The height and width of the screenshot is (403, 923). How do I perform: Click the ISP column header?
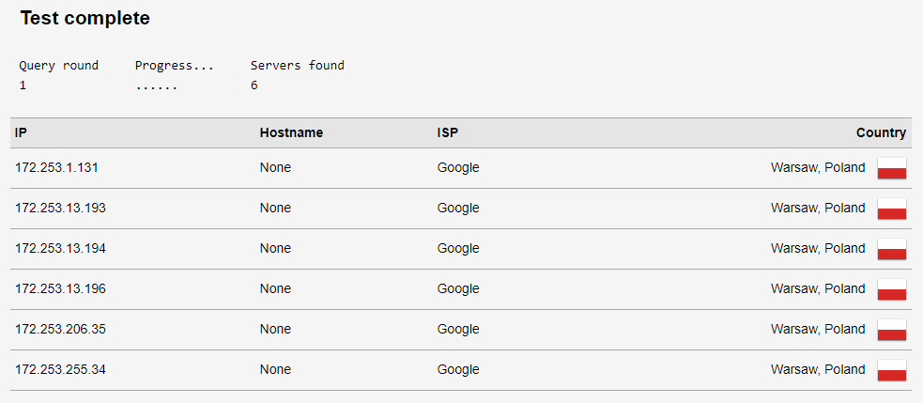pos(447,132)
